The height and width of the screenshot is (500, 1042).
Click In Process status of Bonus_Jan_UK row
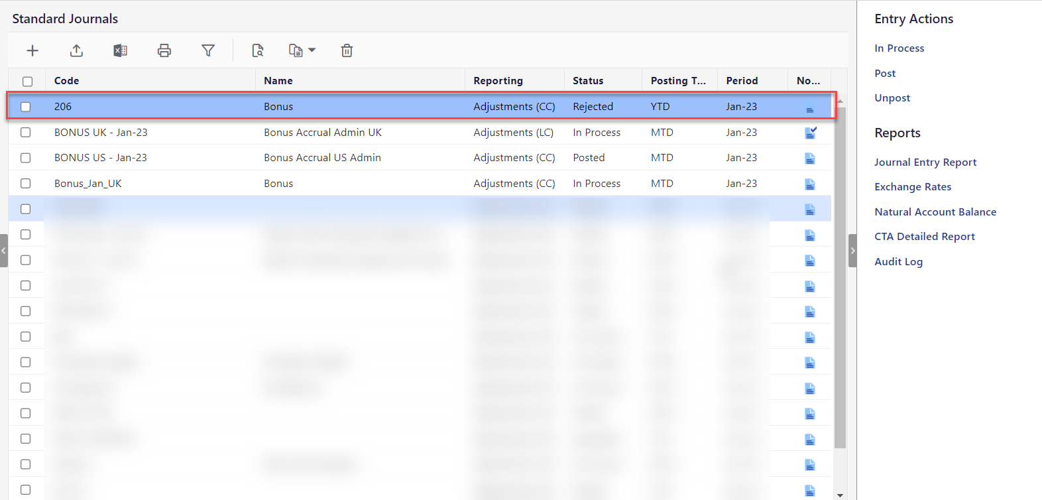pos(597,183)
